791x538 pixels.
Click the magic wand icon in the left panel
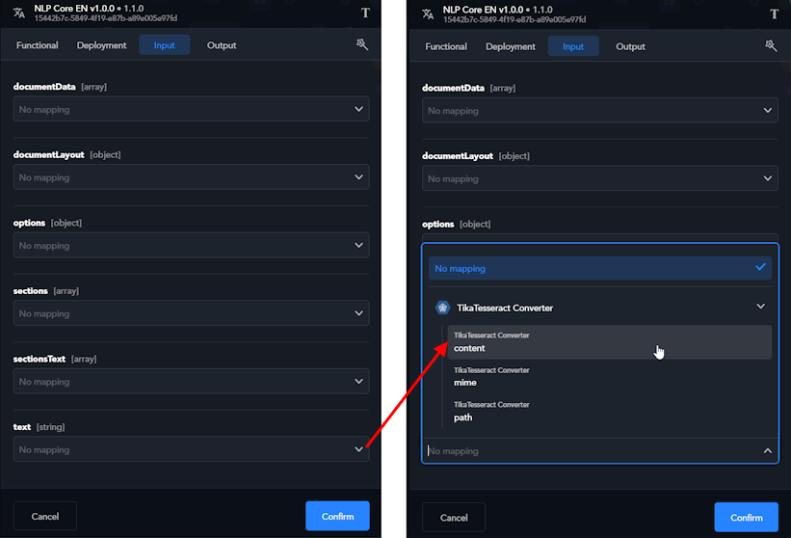pyautogui.click(x=362, y=45)
